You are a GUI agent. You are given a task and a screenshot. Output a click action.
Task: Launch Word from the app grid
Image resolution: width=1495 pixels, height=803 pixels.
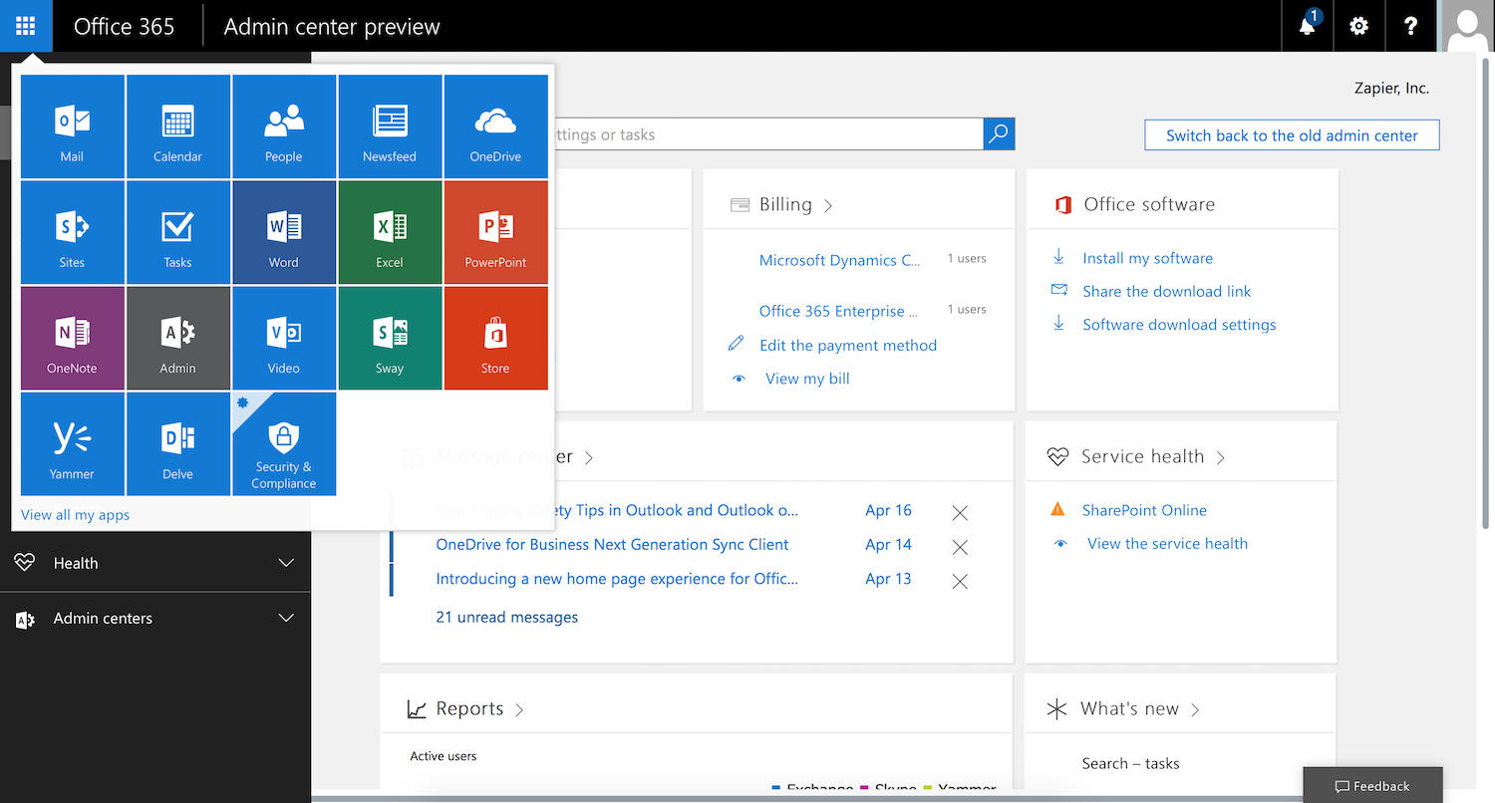coord(284,232)
